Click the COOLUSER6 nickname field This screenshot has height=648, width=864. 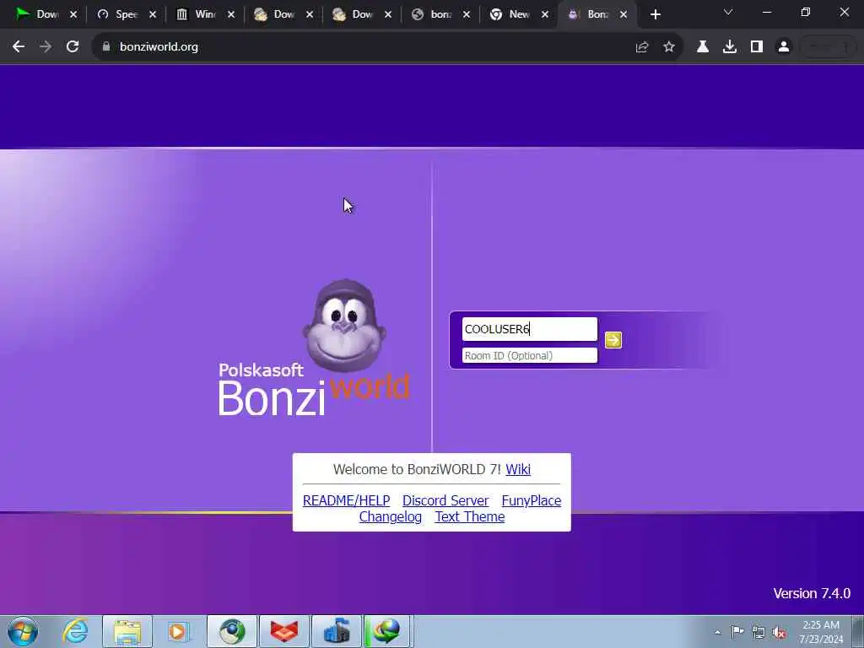click(x=530, y=329)
